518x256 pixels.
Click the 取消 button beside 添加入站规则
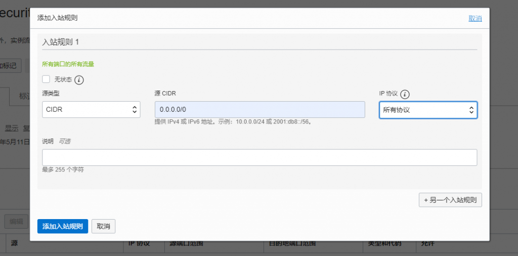click(x=103, y=226)
